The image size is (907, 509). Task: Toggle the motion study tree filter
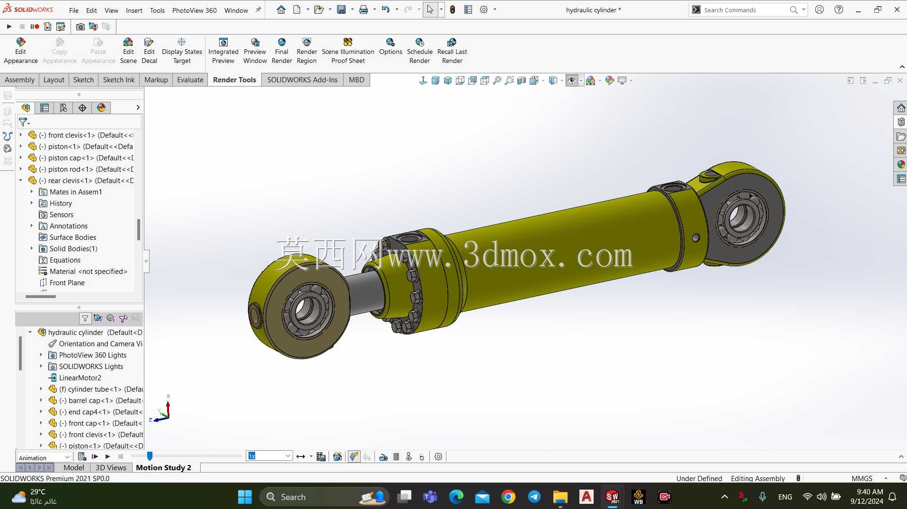coord(85,318)
